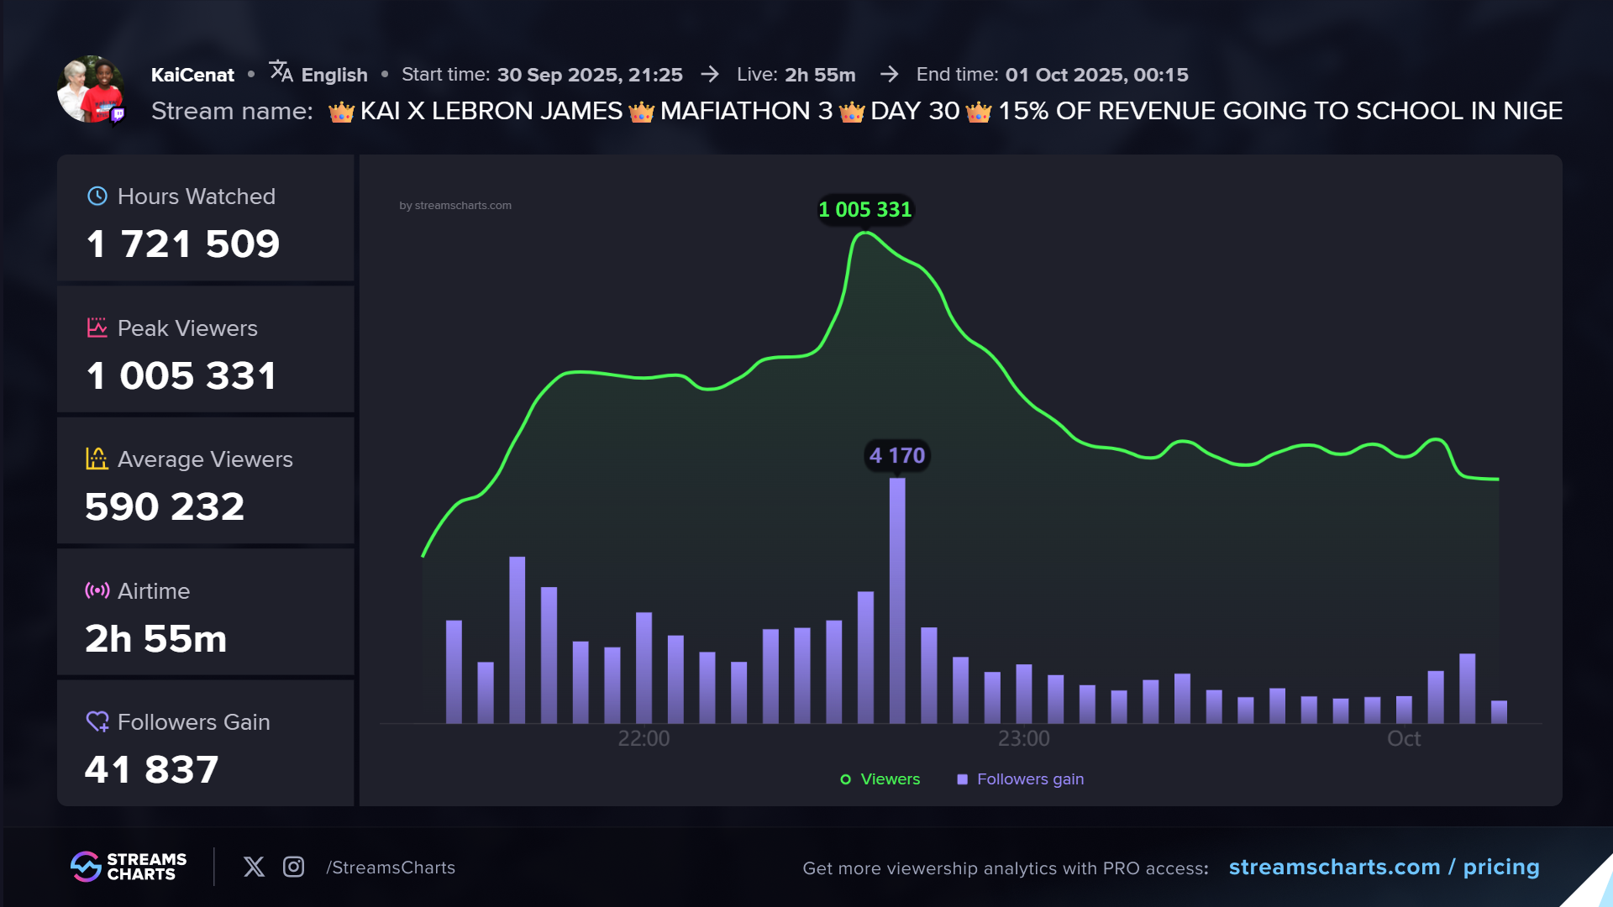The image size is (1613, 907).
Task: Open the X social icon
Action: pos(254,867)
